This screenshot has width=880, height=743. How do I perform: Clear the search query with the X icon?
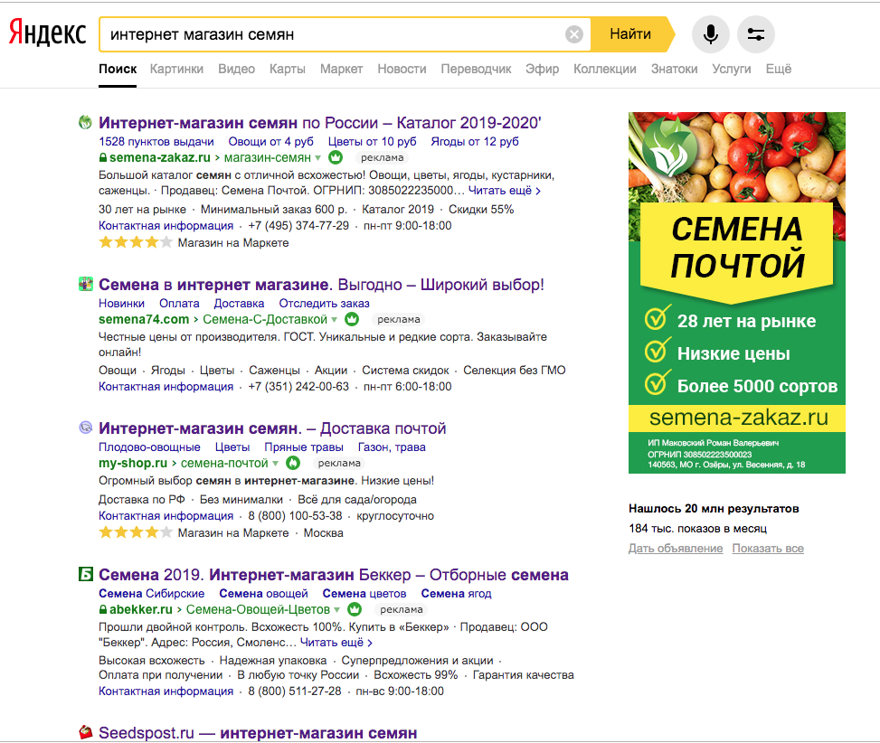pyautogui.click(x=573, y=34)
